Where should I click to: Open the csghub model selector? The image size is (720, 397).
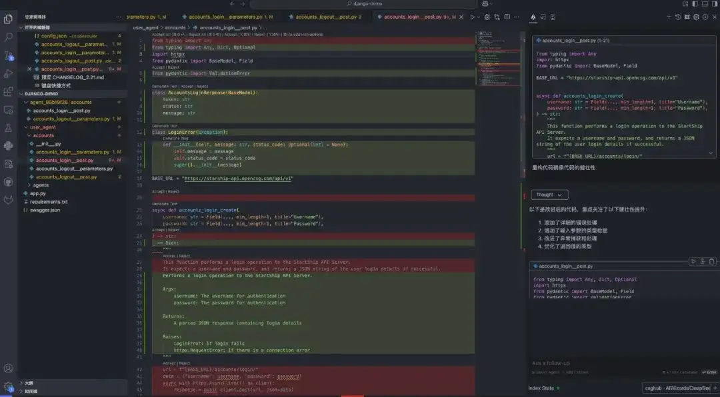pyautogui.click(x=678, y=388)
